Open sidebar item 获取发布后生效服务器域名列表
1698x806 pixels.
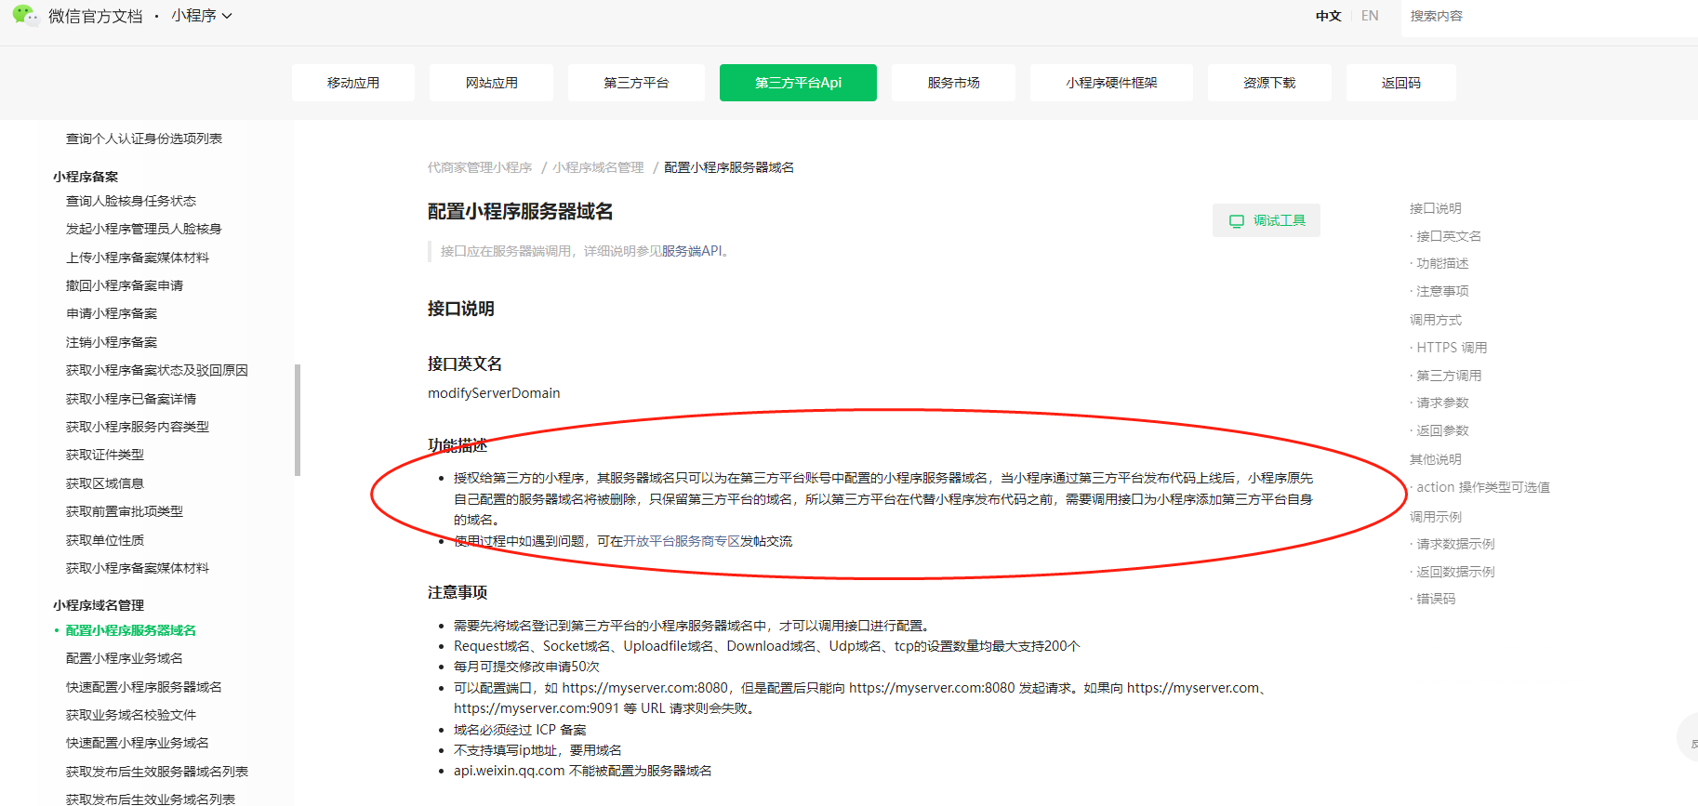pos(157,772)
